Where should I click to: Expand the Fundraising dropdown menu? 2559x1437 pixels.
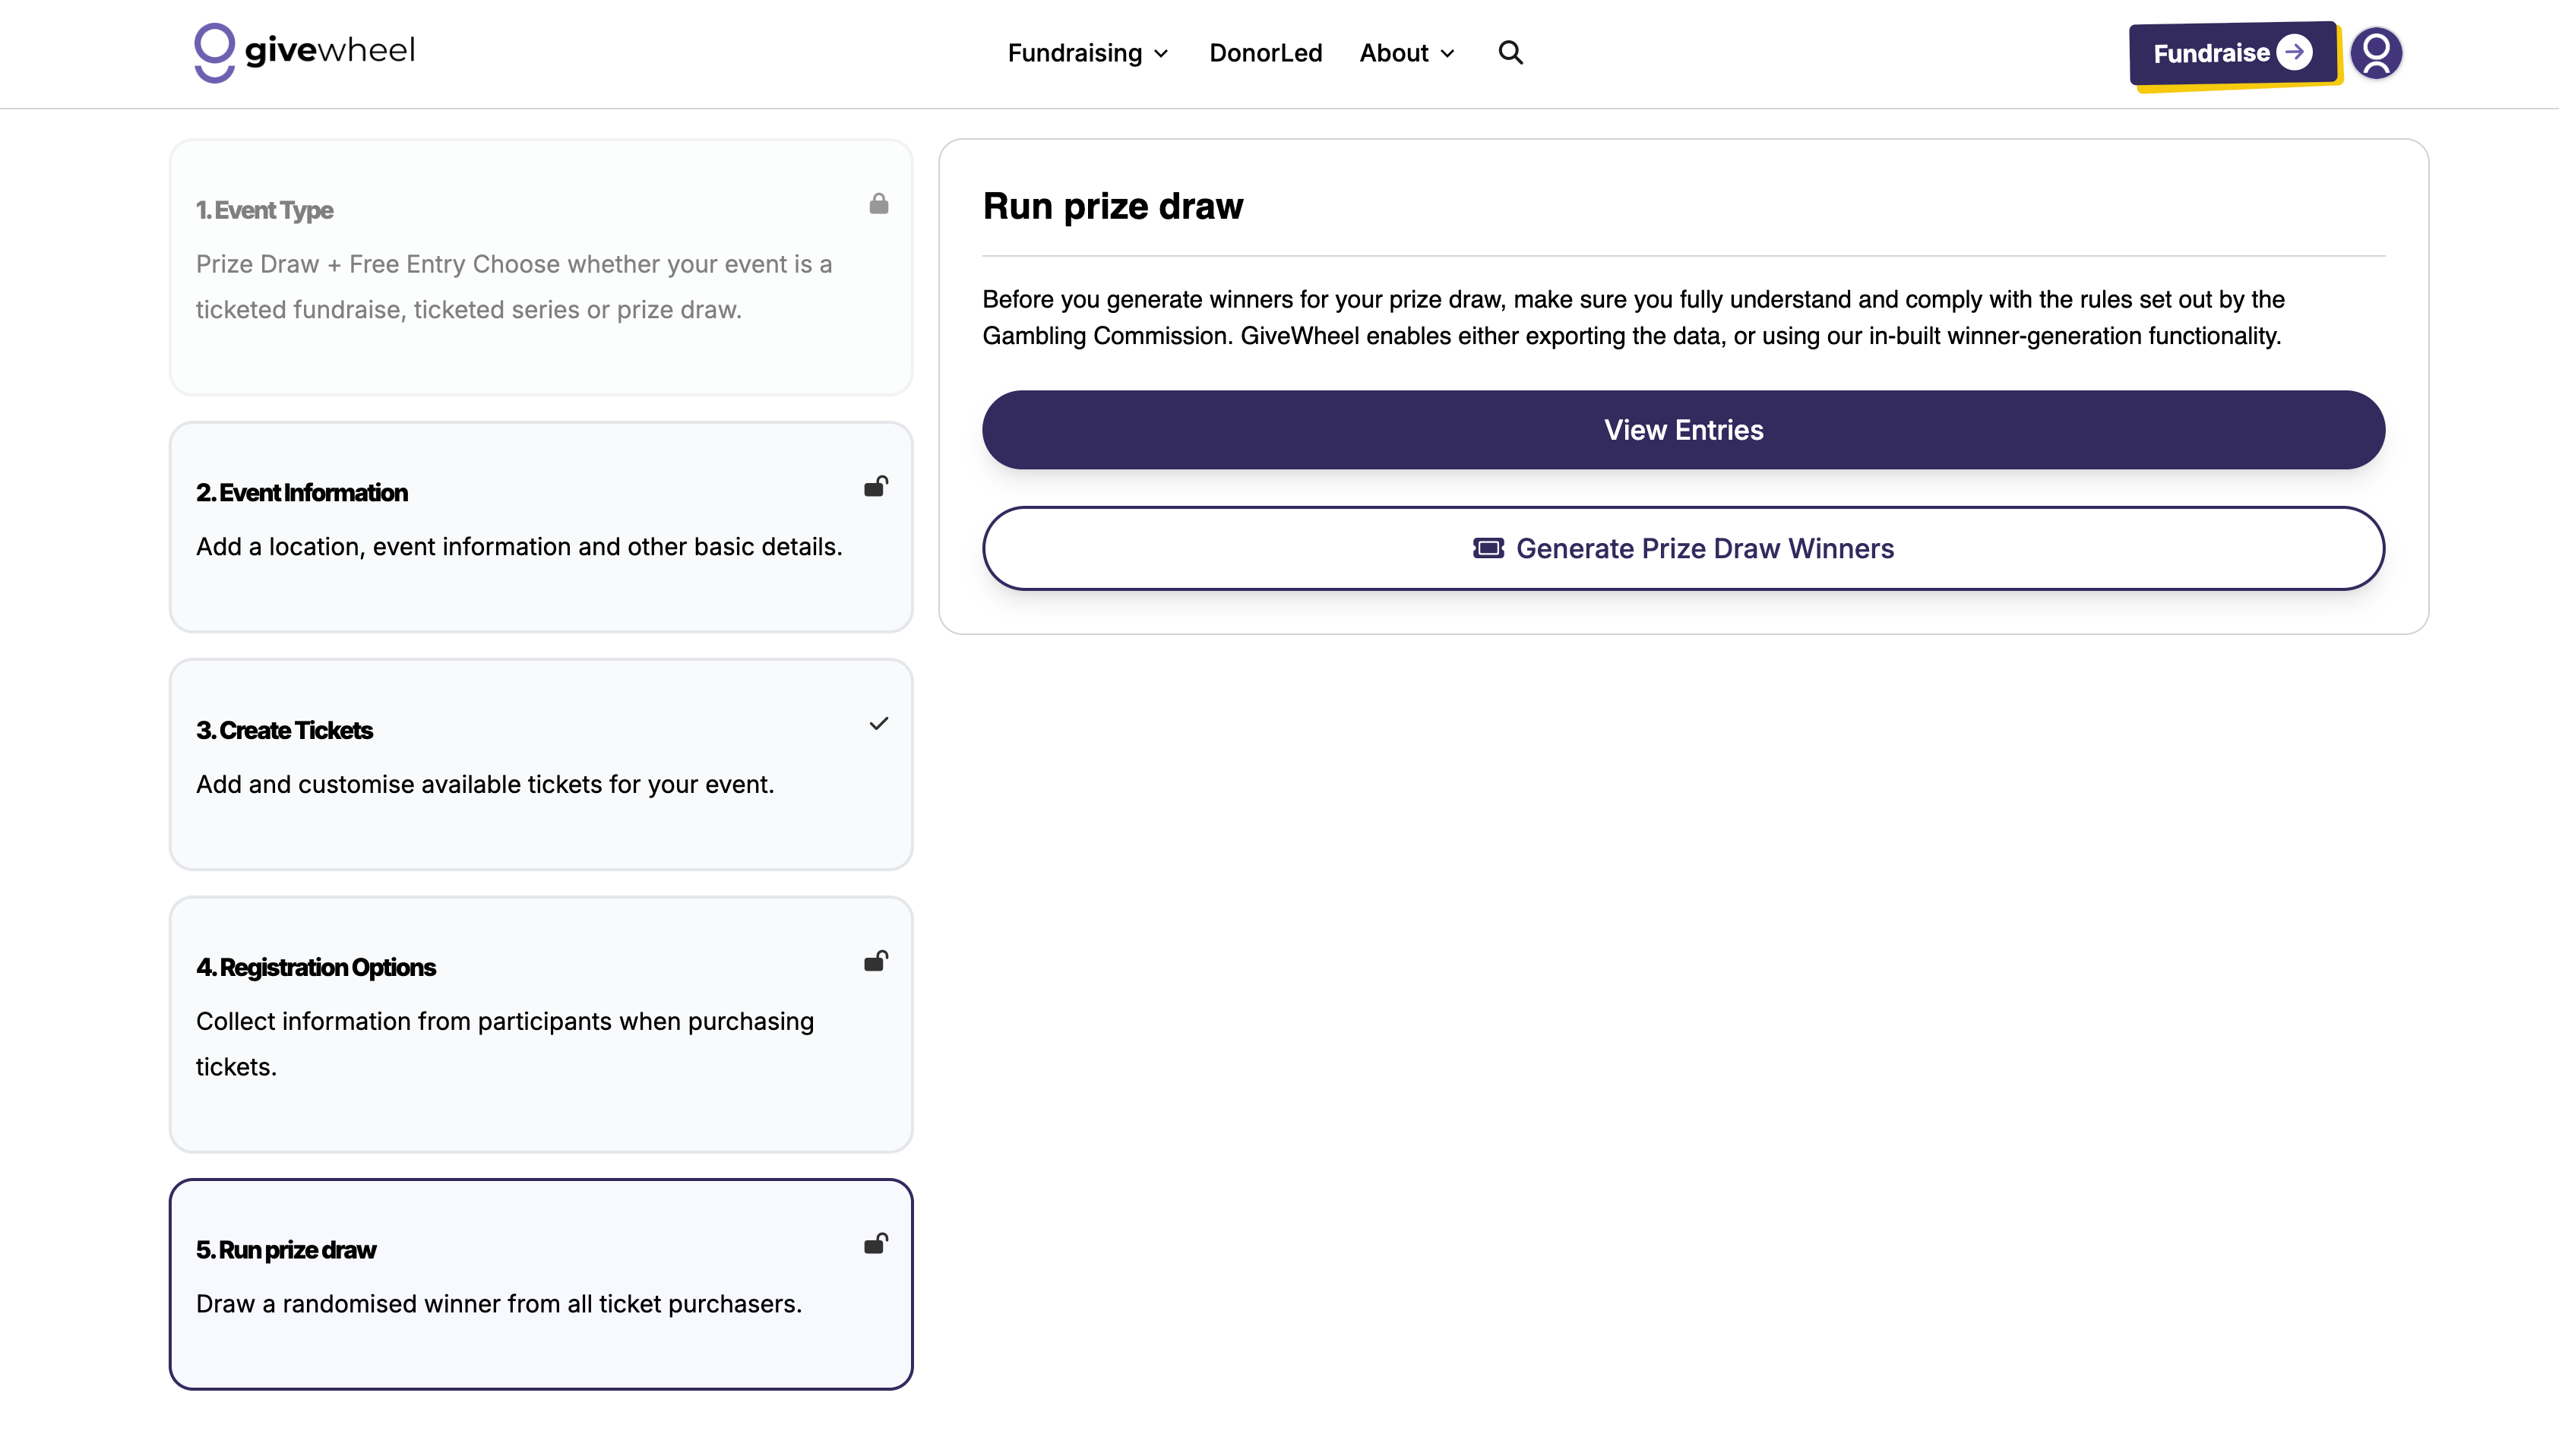pos(1087,52)
